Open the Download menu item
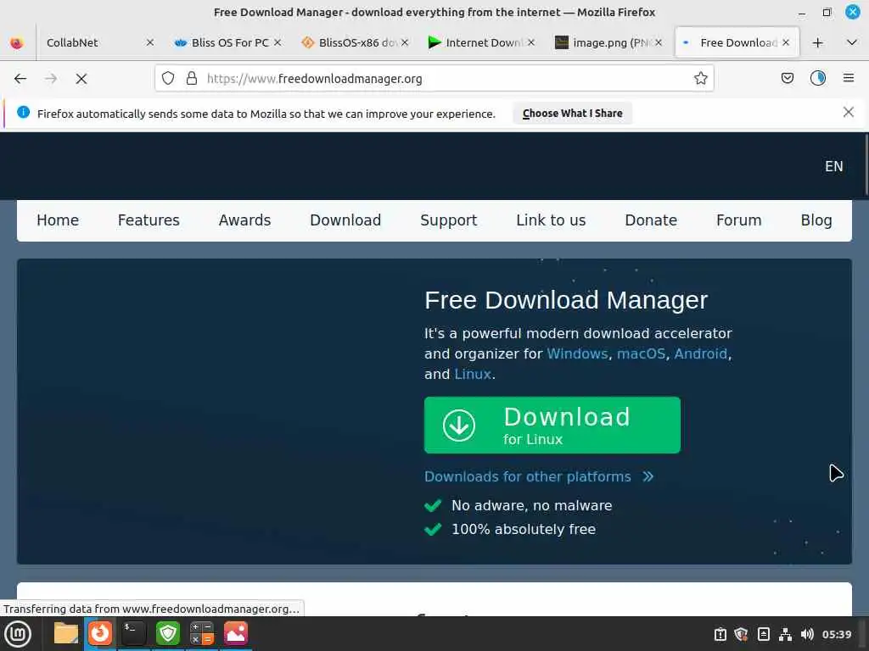 [345, 220]
